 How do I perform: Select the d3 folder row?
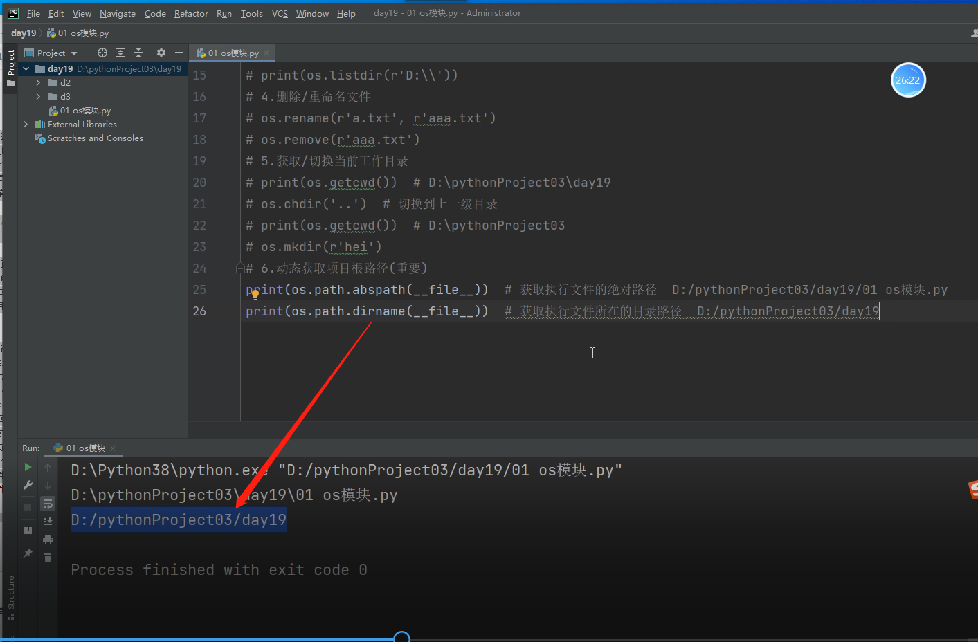point(104,96)
